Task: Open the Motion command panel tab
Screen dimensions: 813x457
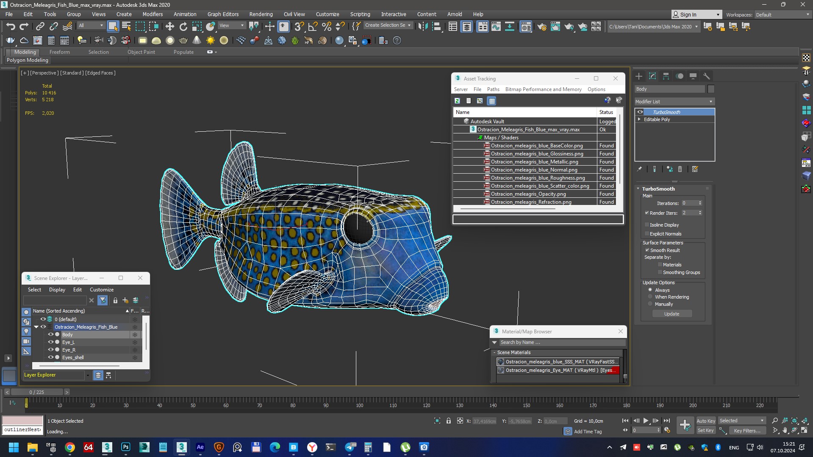Action: tap(680, 76)
